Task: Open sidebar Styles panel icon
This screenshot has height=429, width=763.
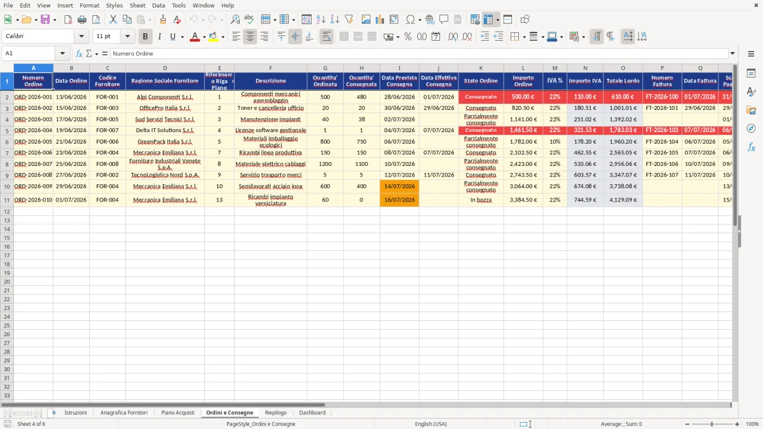Action: tap(751, 92)
